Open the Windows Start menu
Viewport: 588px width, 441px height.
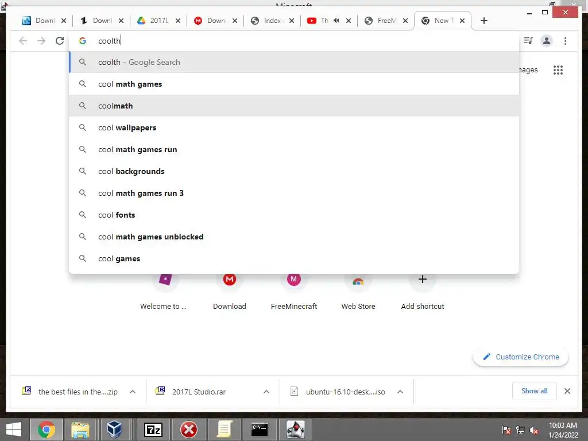pos(14,430)
